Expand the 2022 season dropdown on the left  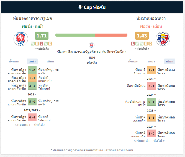point(32,94)
